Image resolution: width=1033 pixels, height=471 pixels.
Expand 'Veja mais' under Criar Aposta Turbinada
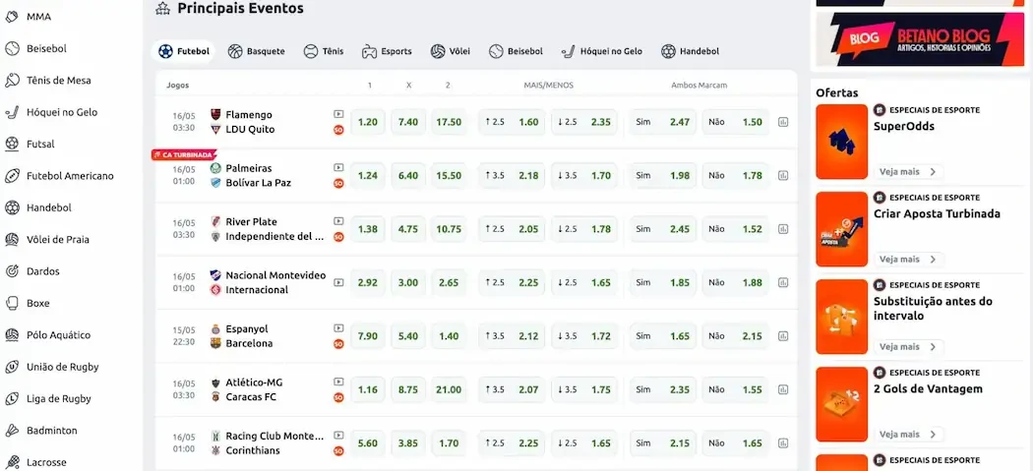click(x=908, y=260)
